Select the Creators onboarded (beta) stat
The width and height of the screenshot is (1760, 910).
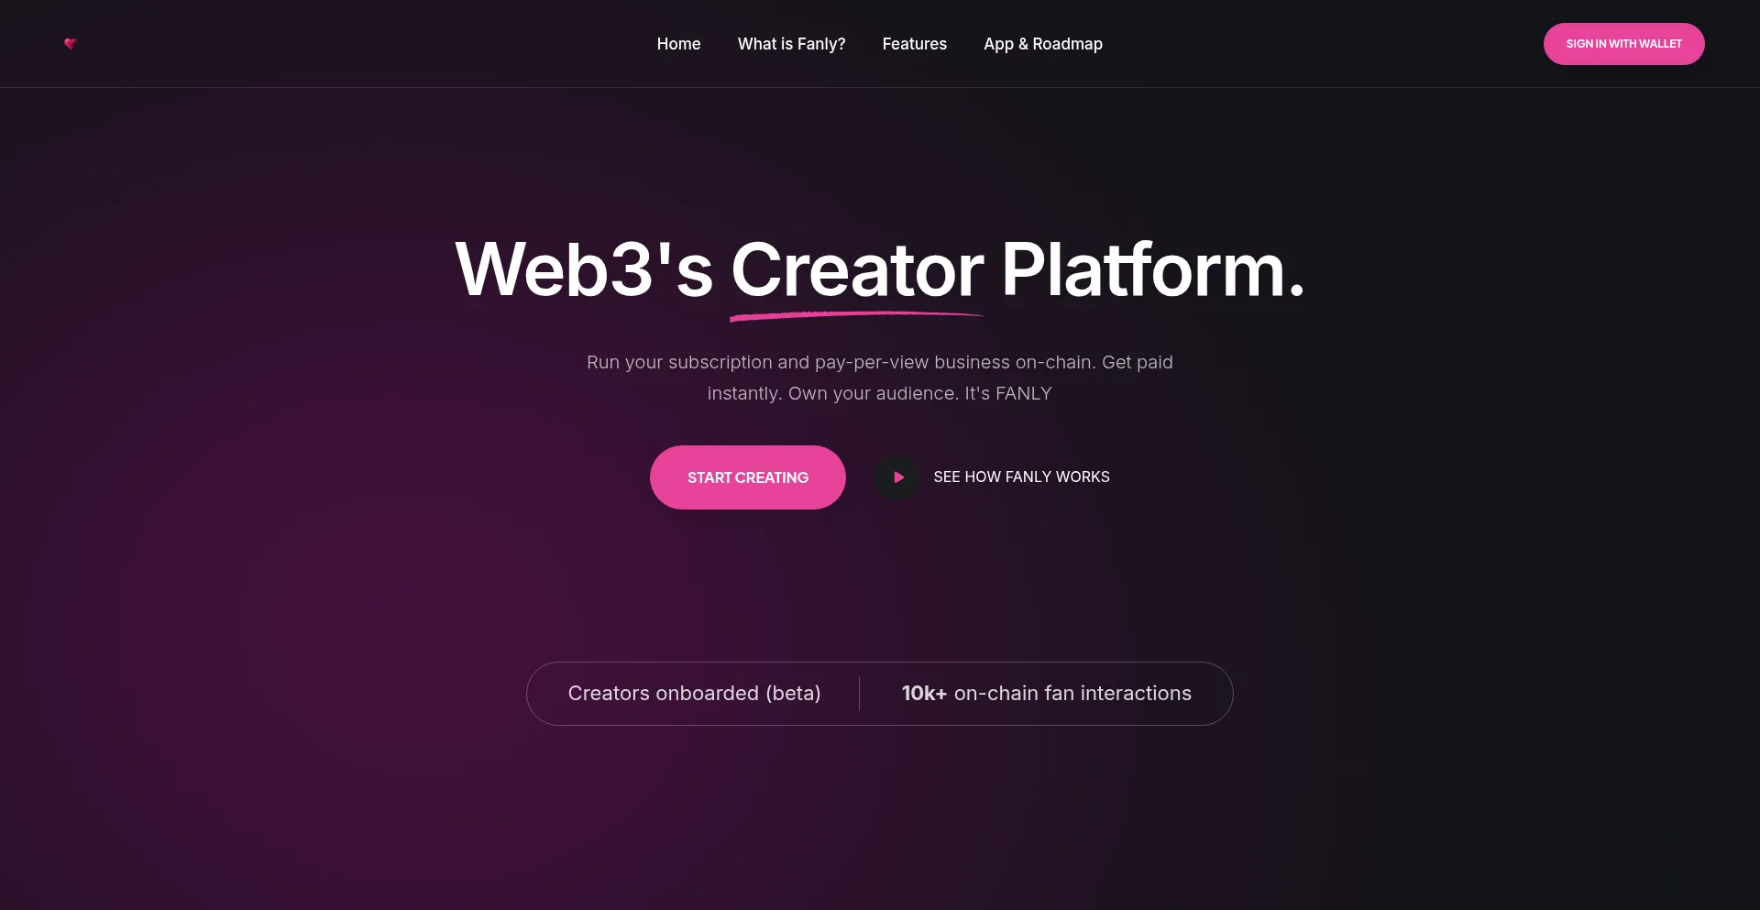click(694, 694)
